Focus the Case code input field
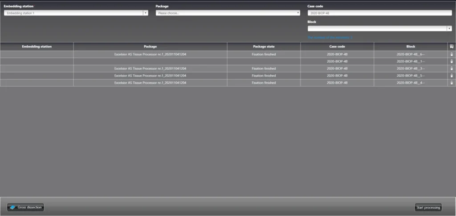 tap(379, 13)
